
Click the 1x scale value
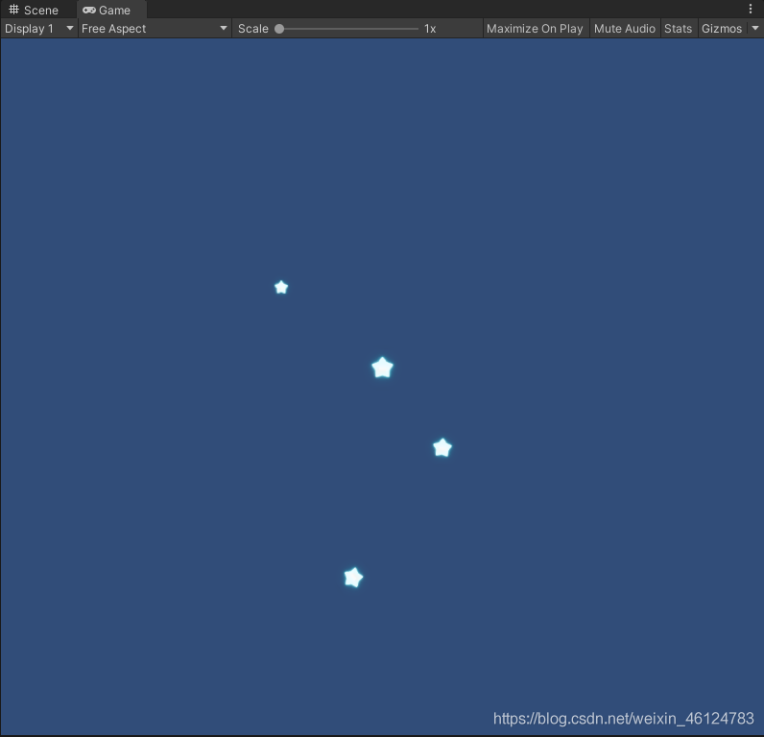click(430, 29)
